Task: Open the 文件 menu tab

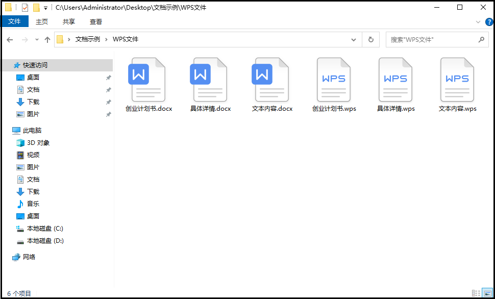Action: [14, 21]
